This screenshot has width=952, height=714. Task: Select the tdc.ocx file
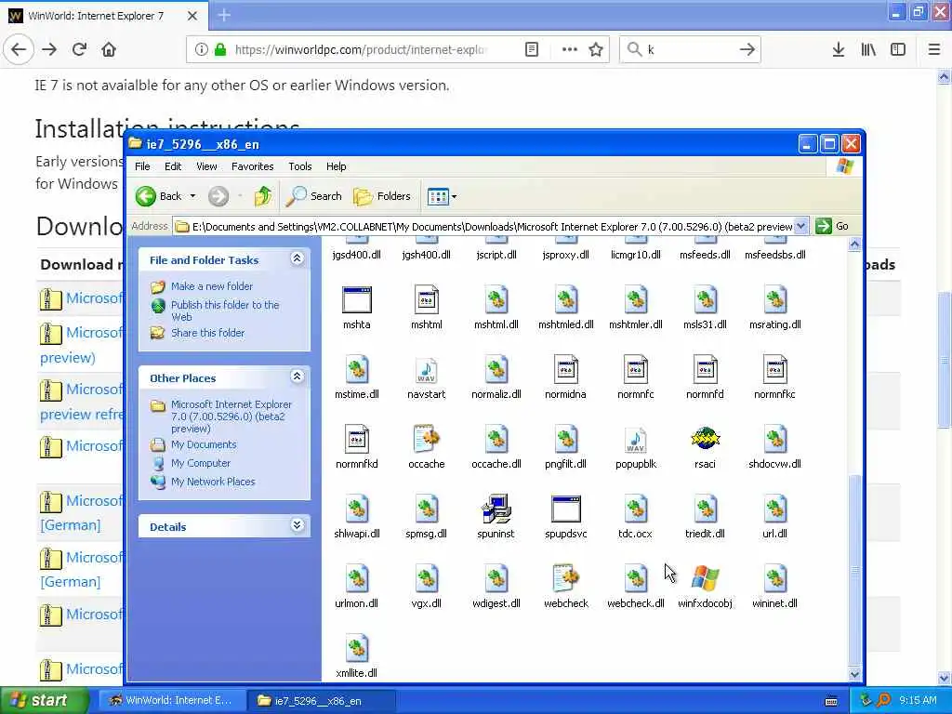click(x=635, y=509)
